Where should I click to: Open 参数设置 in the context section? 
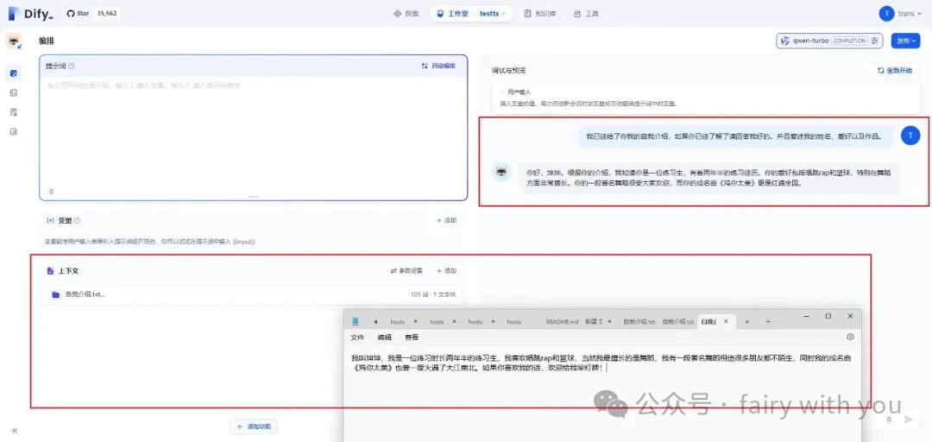406,271
